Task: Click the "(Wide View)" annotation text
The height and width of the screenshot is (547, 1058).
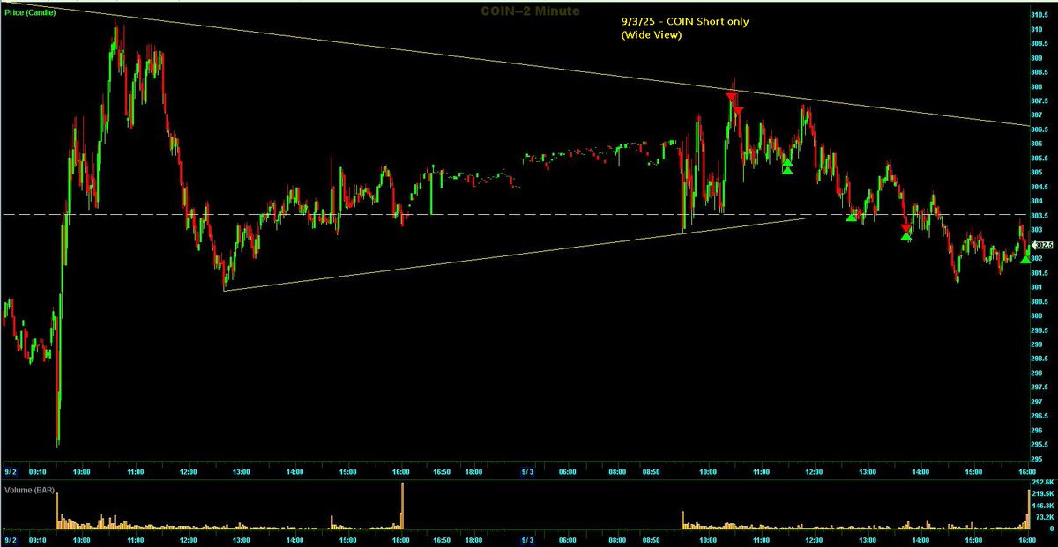Action: 651,34
